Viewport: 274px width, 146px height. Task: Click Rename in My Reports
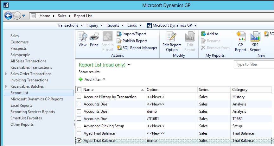coord(211,41)
